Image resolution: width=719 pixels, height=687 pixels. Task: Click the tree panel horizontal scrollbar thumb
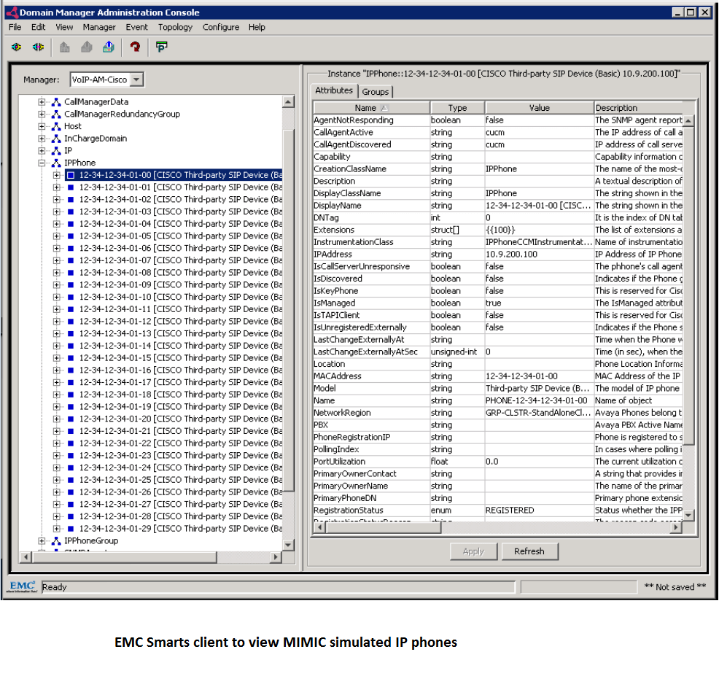tap(124, 557)
